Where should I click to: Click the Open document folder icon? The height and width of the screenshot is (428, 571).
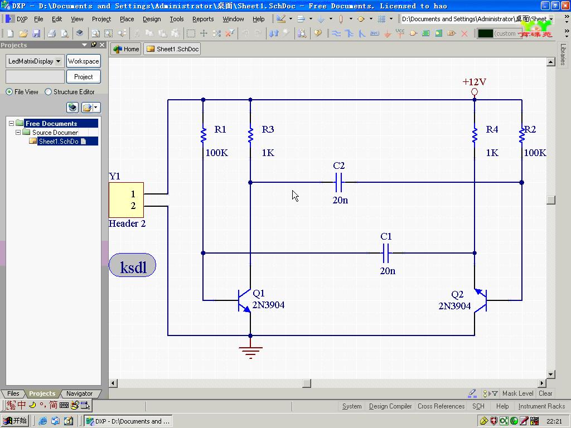23,33
